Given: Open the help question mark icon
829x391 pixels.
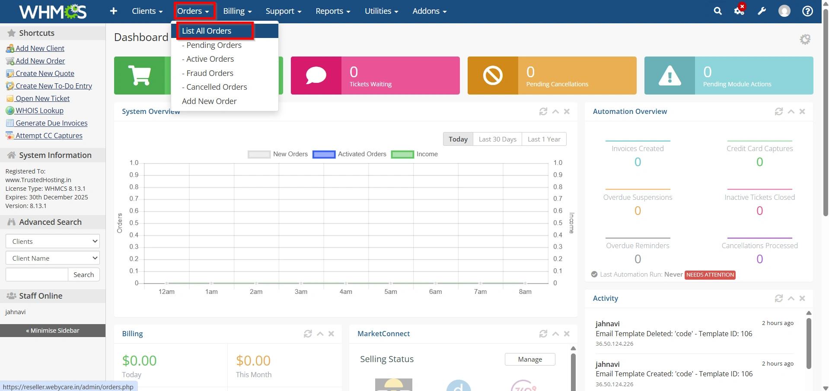Looking at the screenshot, I should [x=807, y=11].
